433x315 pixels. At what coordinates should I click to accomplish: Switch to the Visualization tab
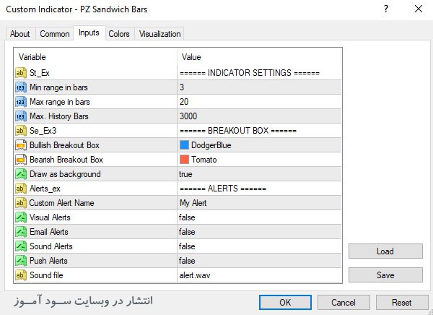pos(160,34)
